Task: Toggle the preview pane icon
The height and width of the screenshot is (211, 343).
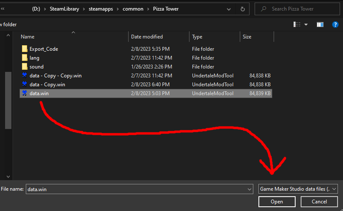Action: pyautogui.click(x=320, y=25)
